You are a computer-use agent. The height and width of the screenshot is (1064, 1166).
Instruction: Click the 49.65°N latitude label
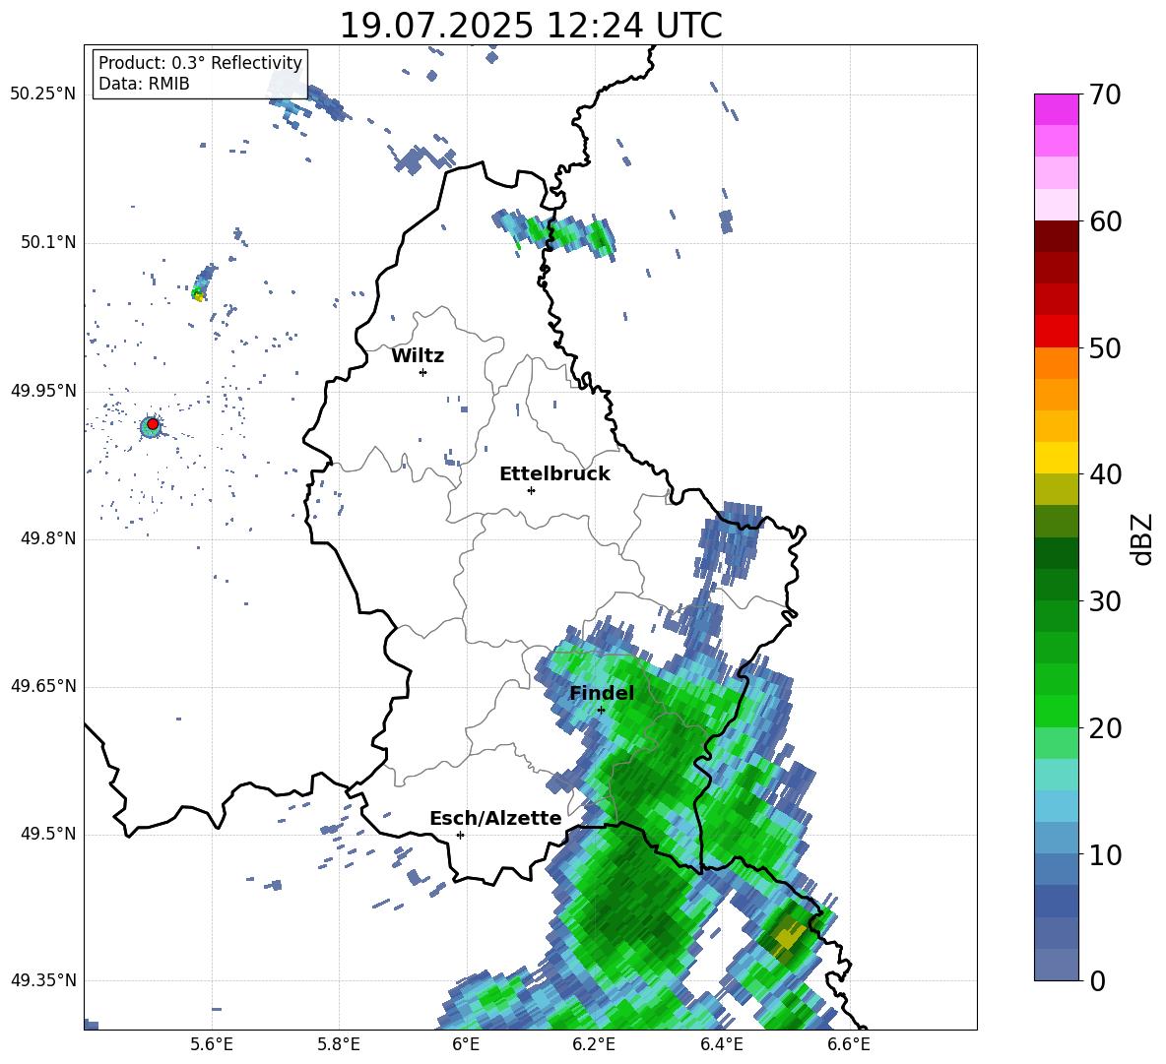(43, 686)
